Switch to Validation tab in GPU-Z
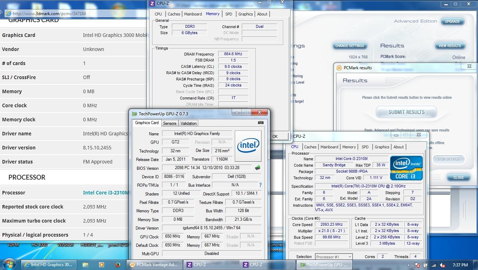The width and height of the screenshot is (478, 270). click(189, 123)
